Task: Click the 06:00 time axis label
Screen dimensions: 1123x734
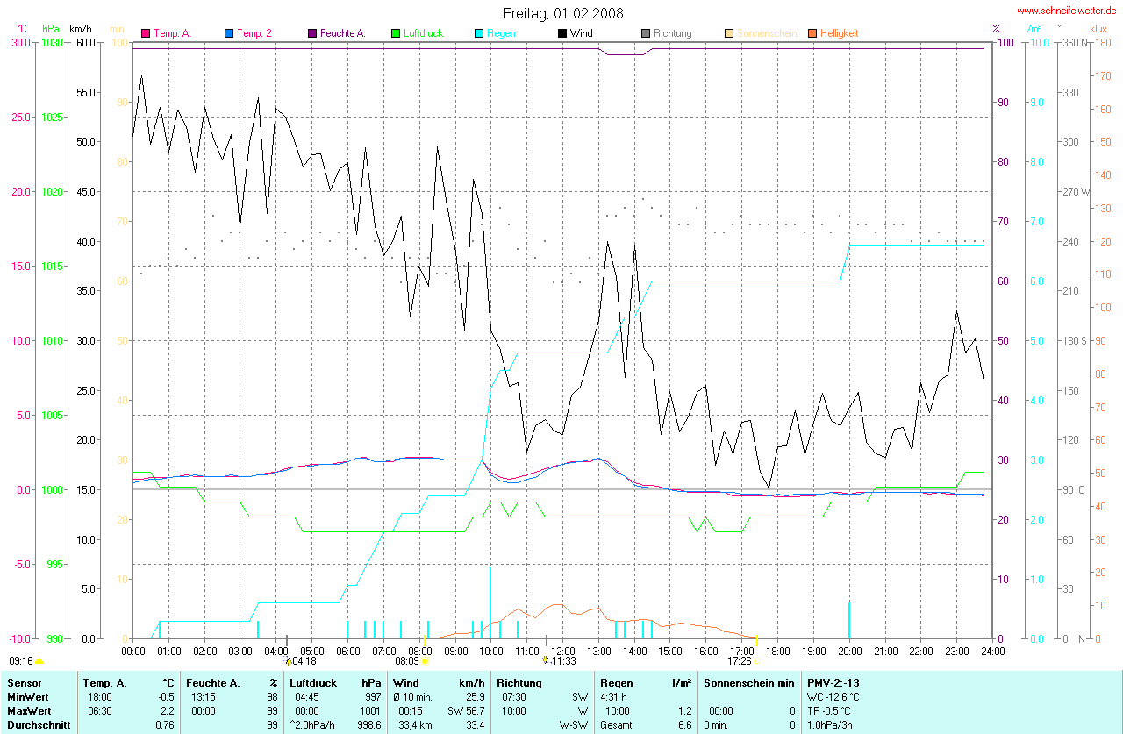Action: click(x=348, y=652)
